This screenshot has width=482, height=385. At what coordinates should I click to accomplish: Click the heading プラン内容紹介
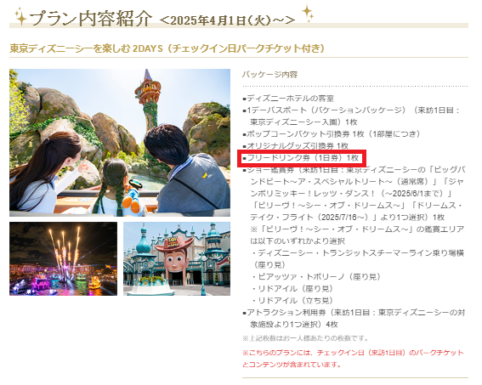(x=91, y=19)
